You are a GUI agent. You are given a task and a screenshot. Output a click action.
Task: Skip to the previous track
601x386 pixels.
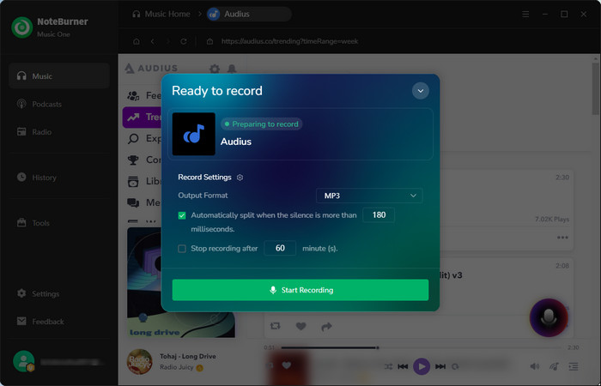(x=403, y=366)
